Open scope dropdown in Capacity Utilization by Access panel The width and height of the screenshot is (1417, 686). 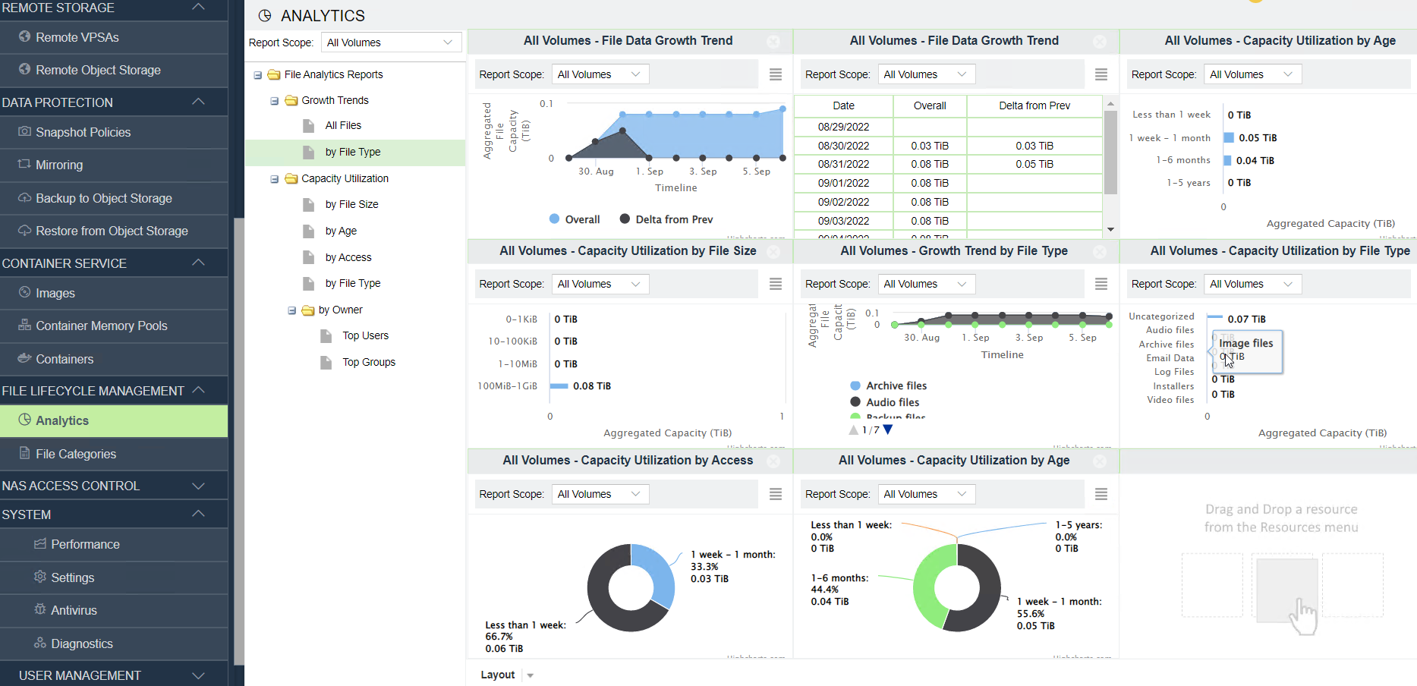600,494
